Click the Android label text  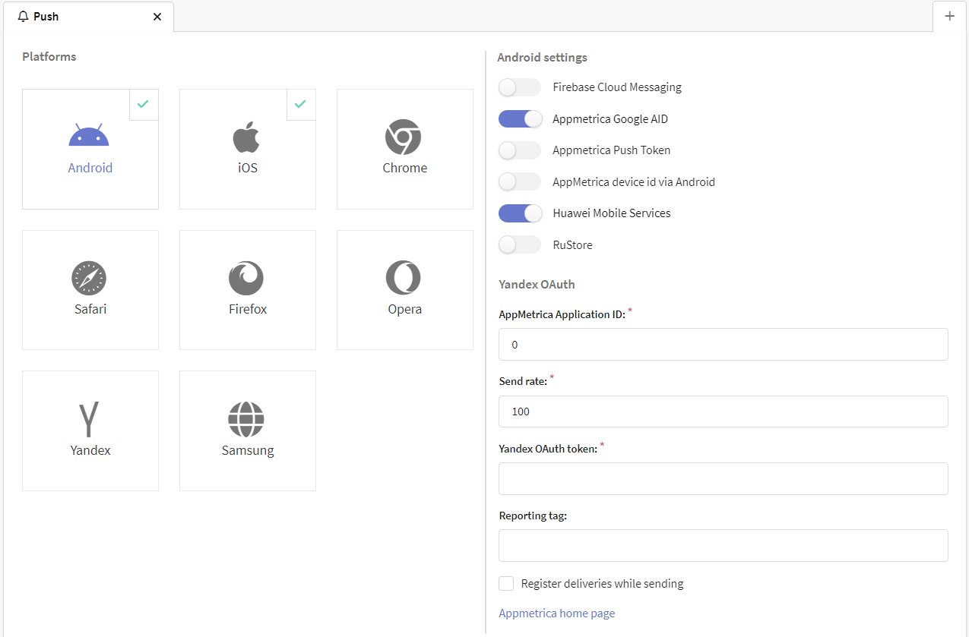(x=90, y=168)
